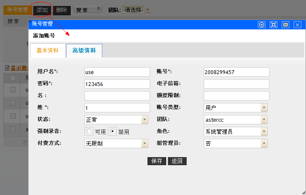Click the 添加 toolbar button
This screenshot has width=306, height=195.
[42, 9]
